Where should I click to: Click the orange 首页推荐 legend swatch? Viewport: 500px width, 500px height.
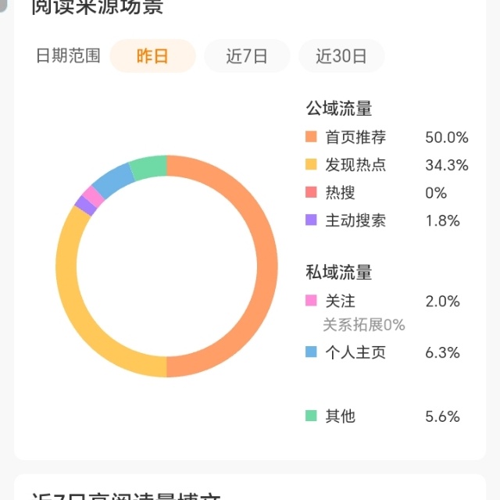[x=311, y=137]
